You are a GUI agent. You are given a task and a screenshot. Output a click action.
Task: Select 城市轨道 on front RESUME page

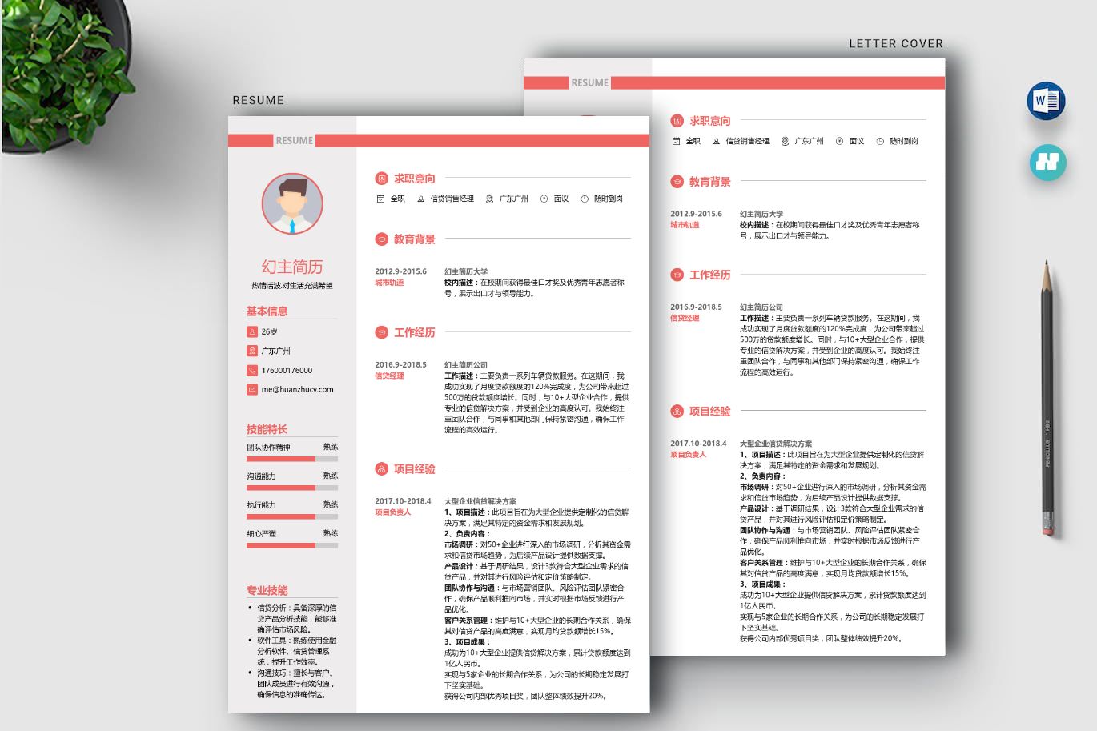coord(389,283)
